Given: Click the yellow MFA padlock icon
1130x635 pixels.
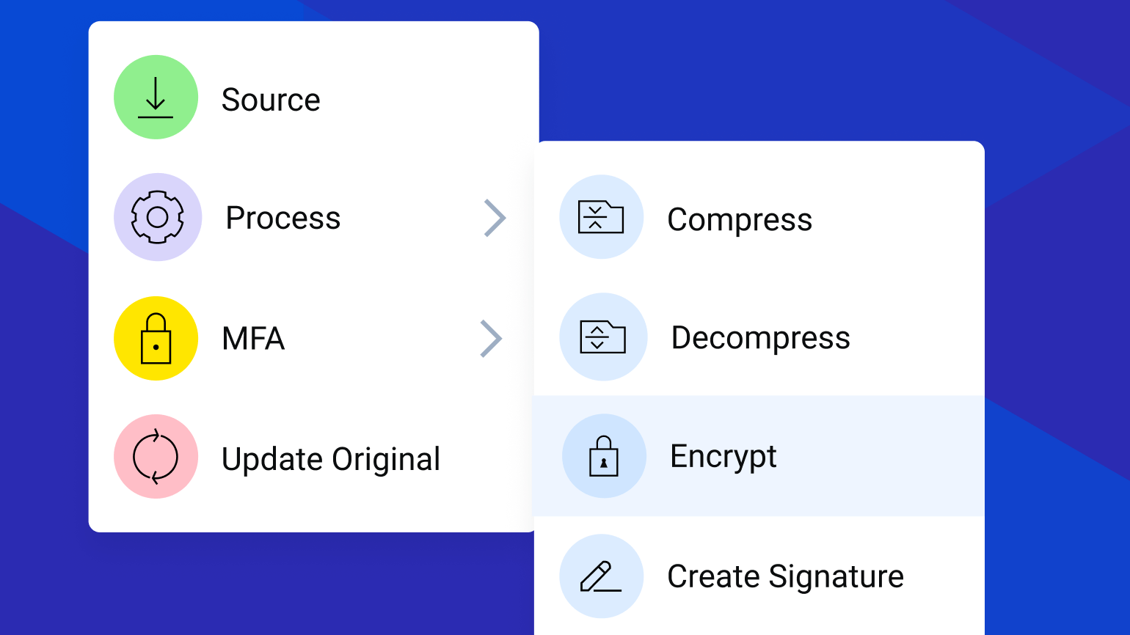Looking at the screenshot, I should (x=156, y=338).
